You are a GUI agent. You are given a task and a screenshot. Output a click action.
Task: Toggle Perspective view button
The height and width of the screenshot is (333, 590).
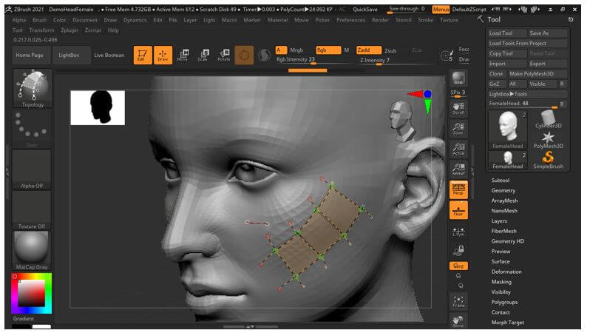tap(458, 189)
